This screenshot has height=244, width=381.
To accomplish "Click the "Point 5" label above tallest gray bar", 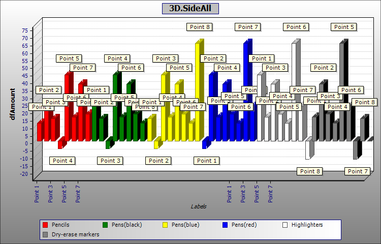I will pos(344,27).
